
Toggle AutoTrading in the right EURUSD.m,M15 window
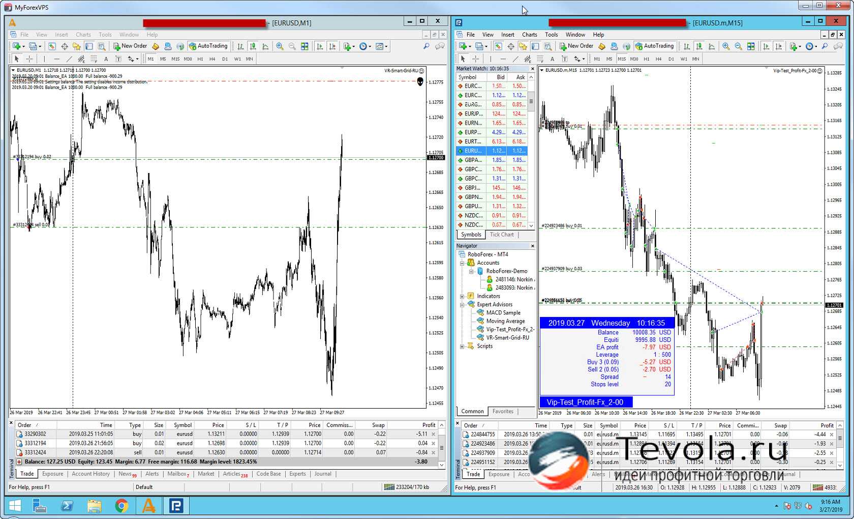click(x=654, y=46)
